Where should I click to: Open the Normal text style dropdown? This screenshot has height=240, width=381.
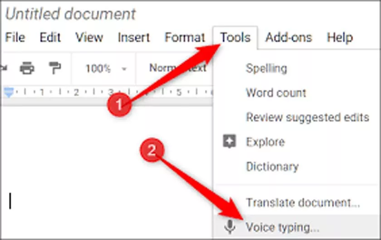178,68
